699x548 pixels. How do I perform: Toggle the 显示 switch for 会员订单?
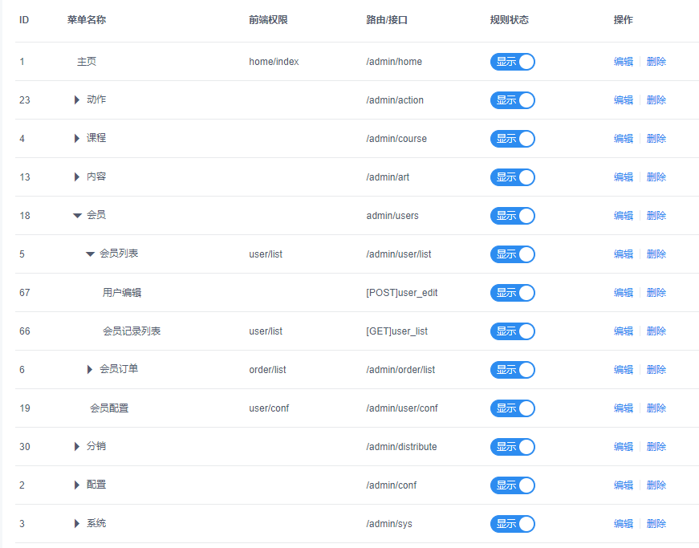pyautogui.click(x=512, y=370)
